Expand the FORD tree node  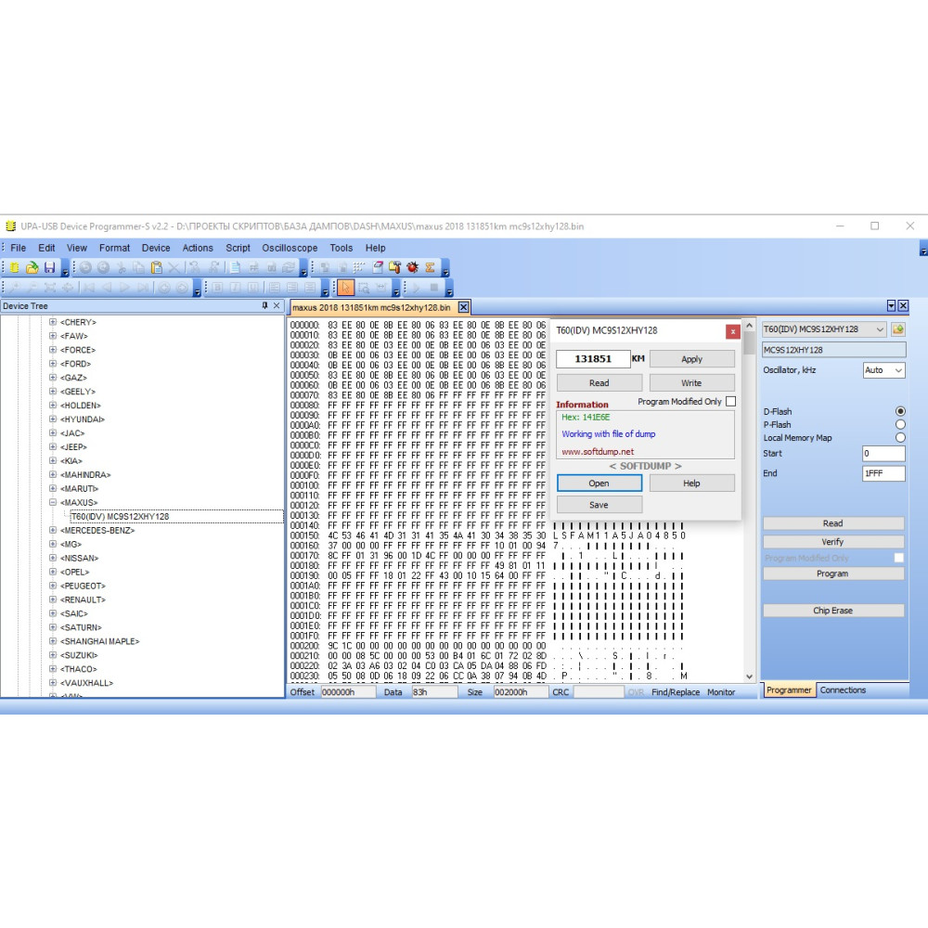[x=53, y=364]
